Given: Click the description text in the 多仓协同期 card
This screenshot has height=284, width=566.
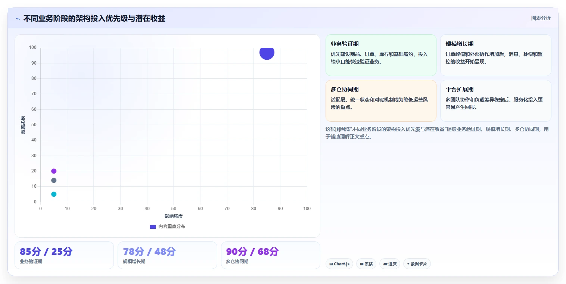Looking at the screenshot, I should pos(379,103).
